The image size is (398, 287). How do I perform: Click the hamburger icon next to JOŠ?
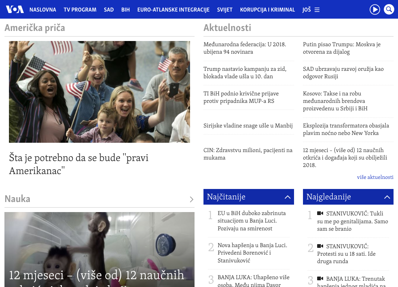(x=317, y=10)
